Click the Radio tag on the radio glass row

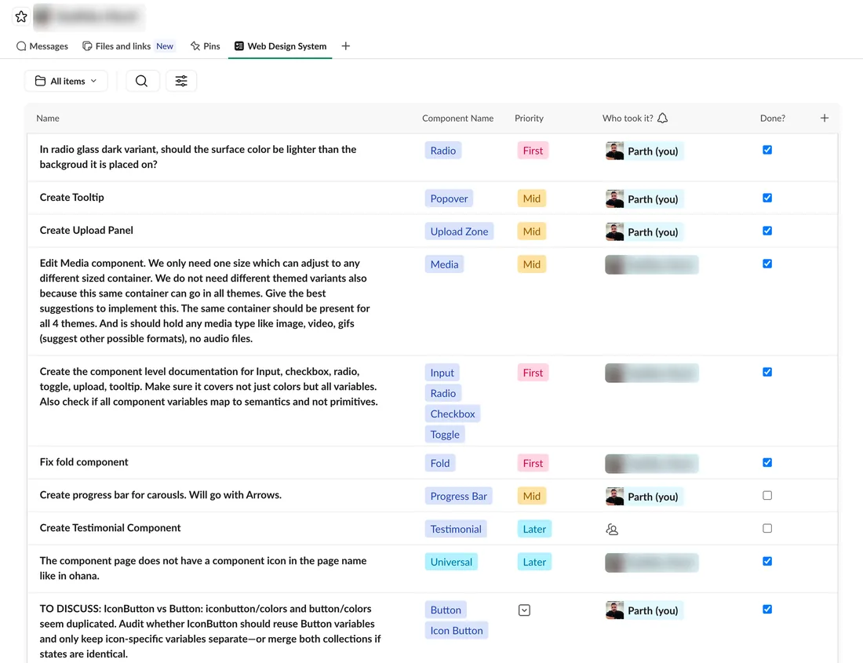(443, 151)
